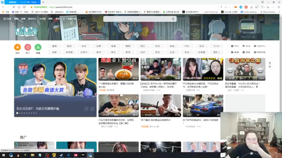Open the 游戏 category

[99, 52]
